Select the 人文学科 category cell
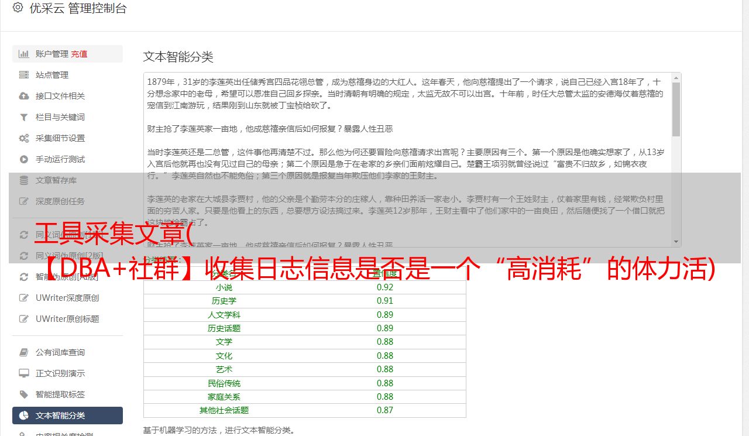This screenshot has height=436, width=749. pyautogui.click(x=224, y=315)
